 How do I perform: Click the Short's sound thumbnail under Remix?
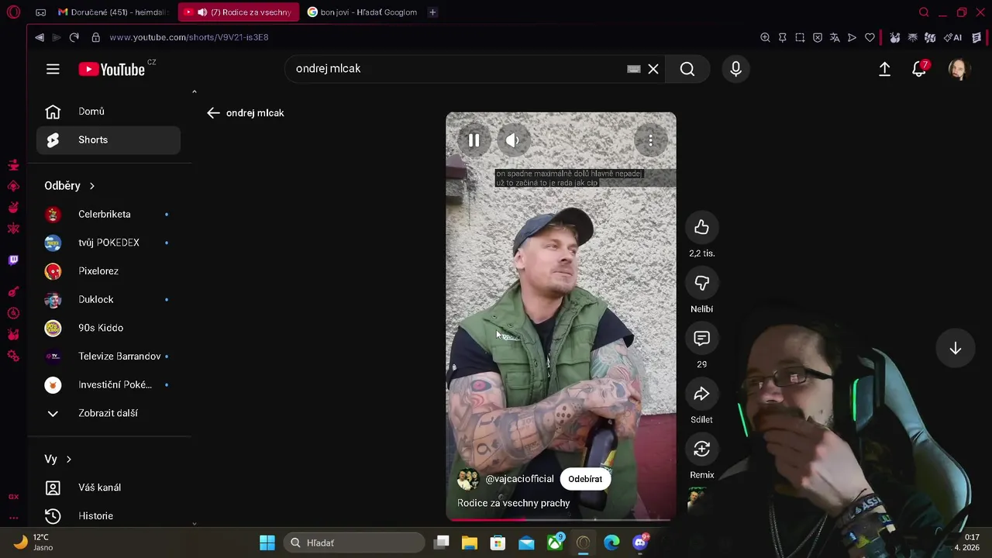(x=697, y=499)
